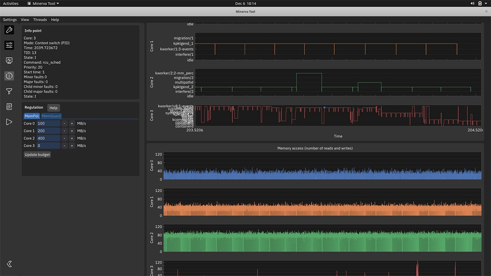
Task: Click the blue info point marker on Core 3 trace
Action: point(324,108)
